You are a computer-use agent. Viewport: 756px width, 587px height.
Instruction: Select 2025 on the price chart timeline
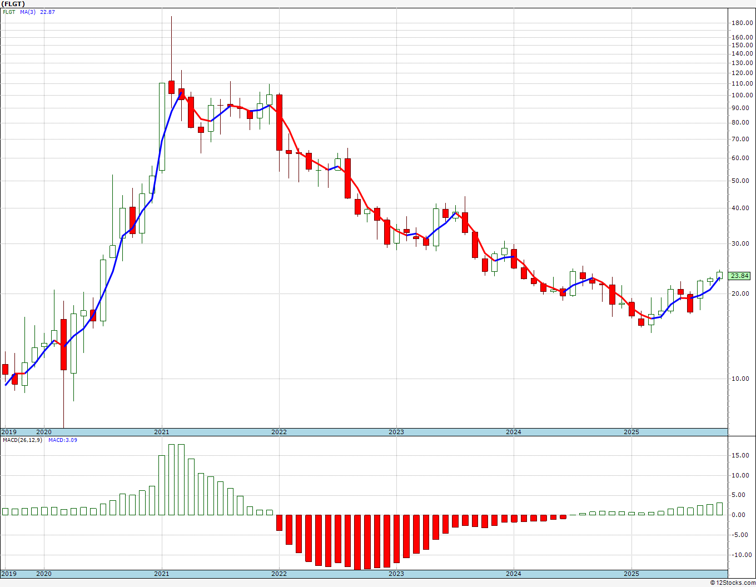pos(631,432)
